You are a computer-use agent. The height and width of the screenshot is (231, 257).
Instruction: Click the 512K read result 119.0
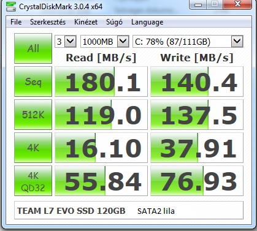click(x=101, y=115)
